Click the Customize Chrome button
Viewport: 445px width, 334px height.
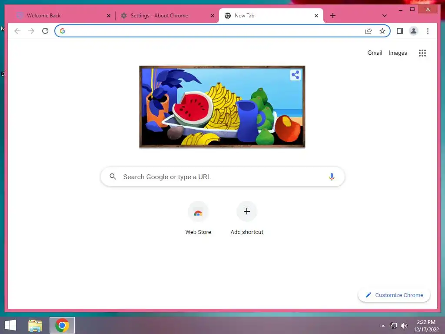[x=394, y=295]
